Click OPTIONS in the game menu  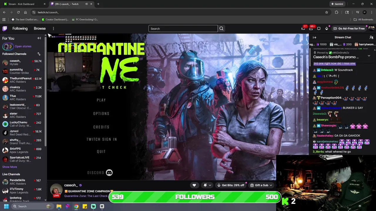point(101,114)
